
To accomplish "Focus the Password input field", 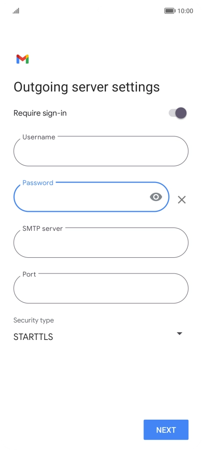I will (x=91, y=197).
